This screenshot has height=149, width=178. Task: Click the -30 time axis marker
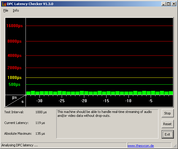pos(39,101)
